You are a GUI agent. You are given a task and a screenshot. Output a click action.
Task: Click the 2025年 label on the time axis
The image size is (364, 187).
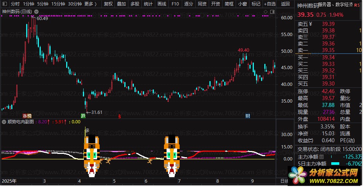pyautogui.click(x=9, y=181)
